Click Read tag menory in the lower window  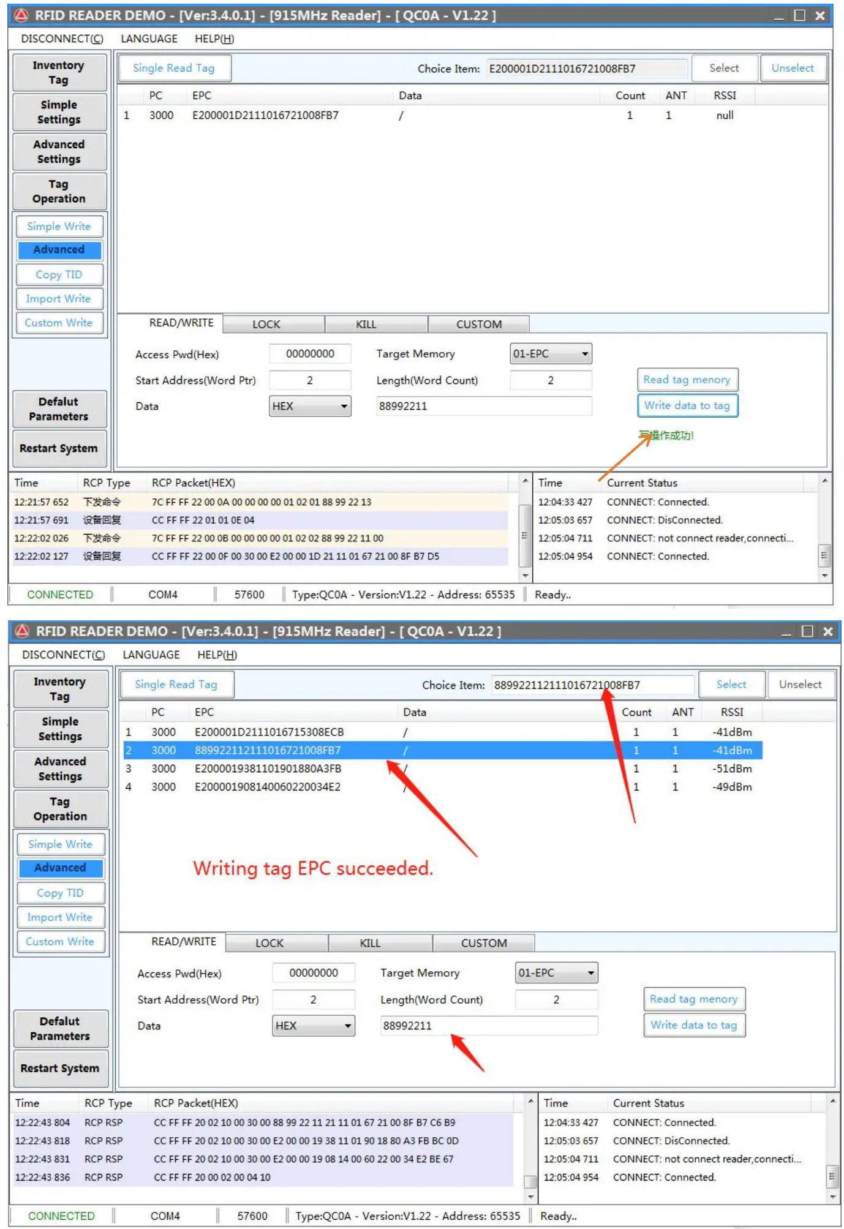tap(694, 999)
